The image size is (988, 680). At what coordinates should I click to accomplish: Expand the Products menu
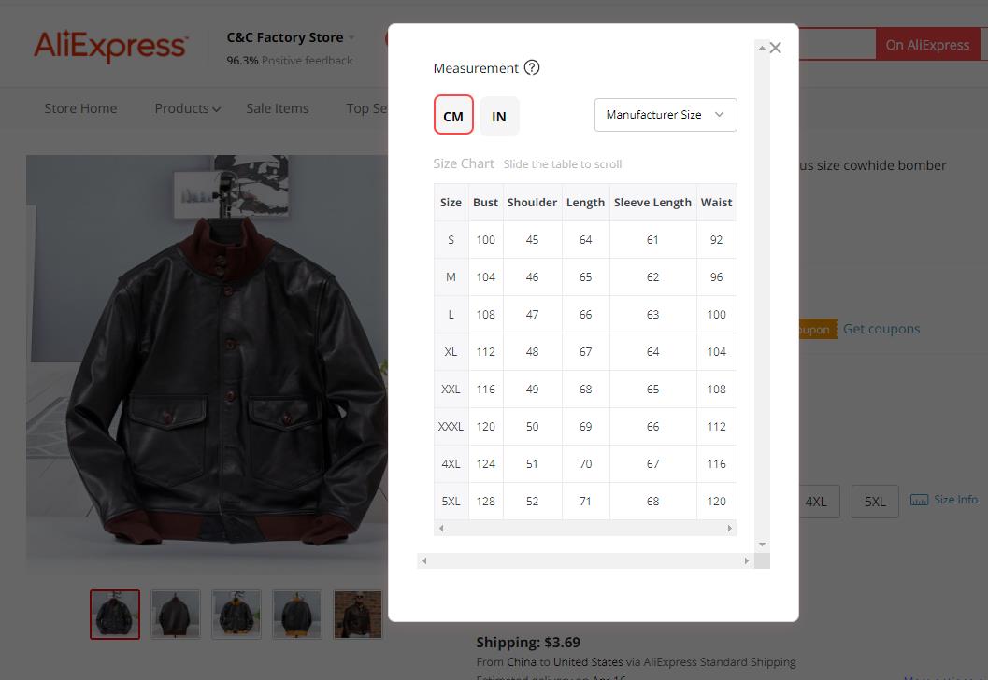coord(187,108)
